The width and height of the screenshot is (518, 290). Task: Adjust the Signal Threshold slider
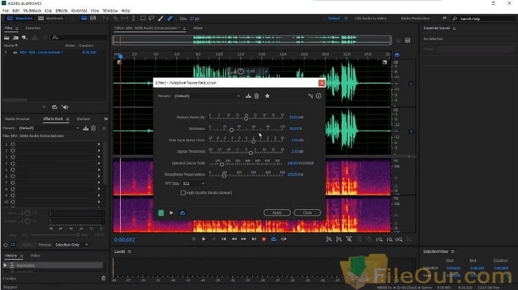(x=251, y=153)
